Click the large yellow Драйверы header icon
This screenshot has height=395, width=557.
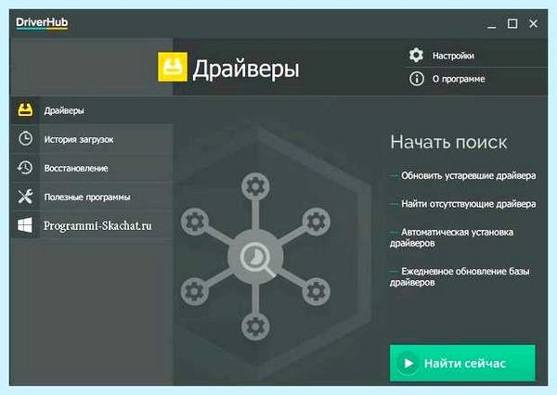(x=173, y=67)
